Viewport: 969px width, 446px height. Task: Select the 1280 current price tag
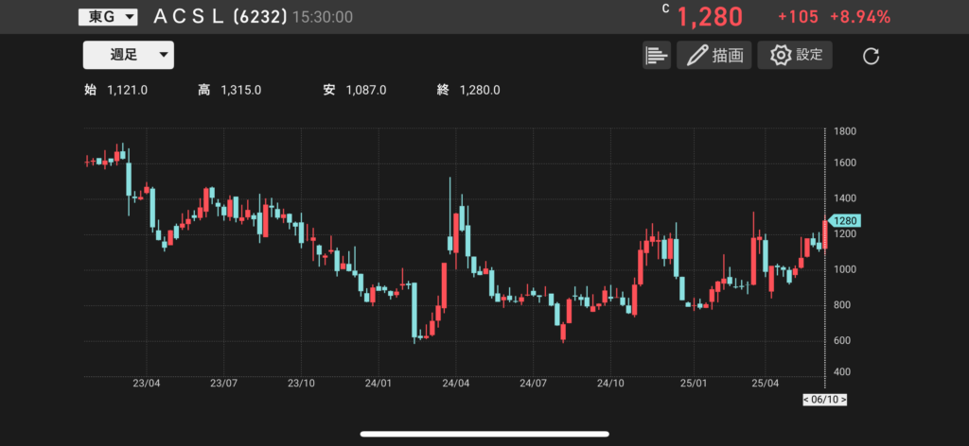(844, 221)
